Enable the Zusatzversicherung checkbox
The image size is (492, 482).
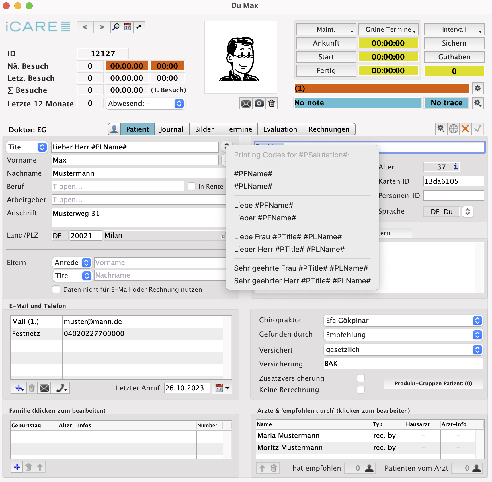point(360,378)
